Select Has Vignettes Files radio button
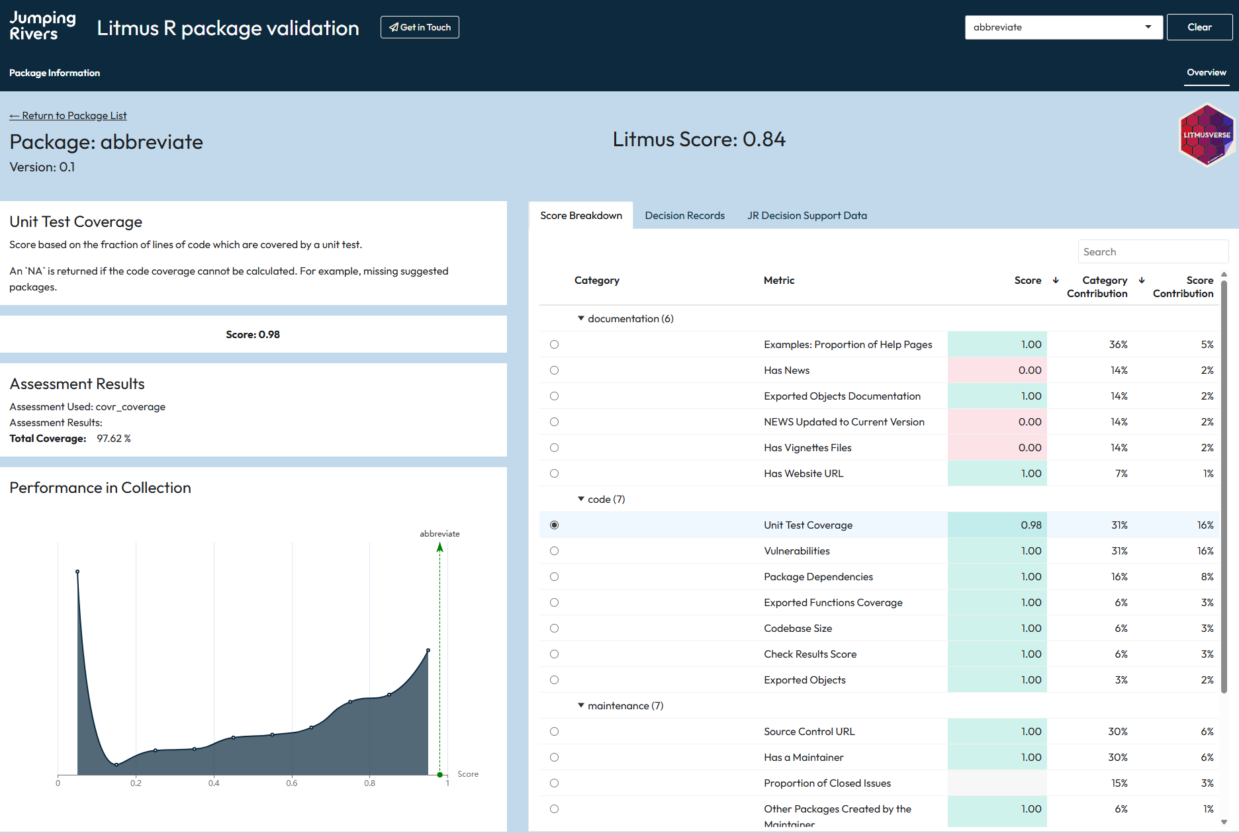 point(555,448)
